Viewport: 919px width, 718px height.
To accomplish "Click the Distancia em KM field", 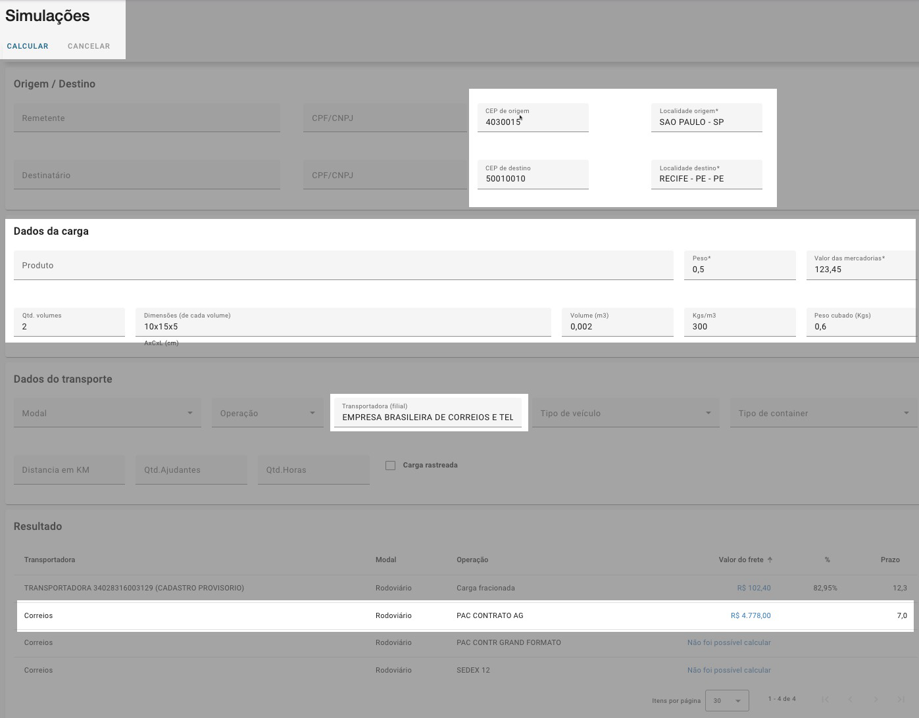I will (69, 469).
